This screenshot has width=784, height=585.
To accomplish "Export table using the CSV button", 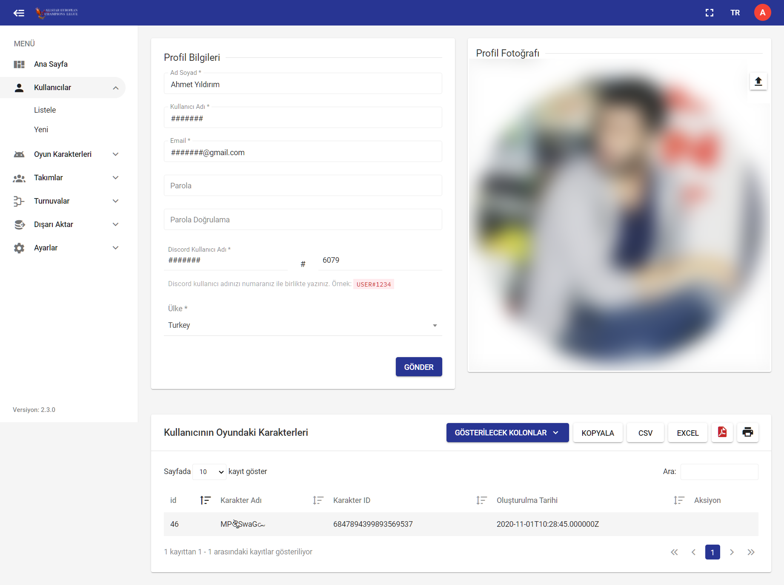I will [645, 433].
